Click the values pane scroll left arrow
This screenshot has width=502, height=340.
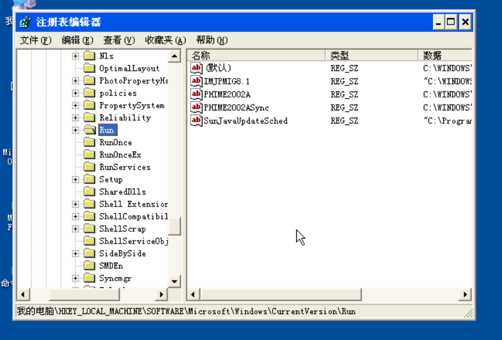point(193,295)
